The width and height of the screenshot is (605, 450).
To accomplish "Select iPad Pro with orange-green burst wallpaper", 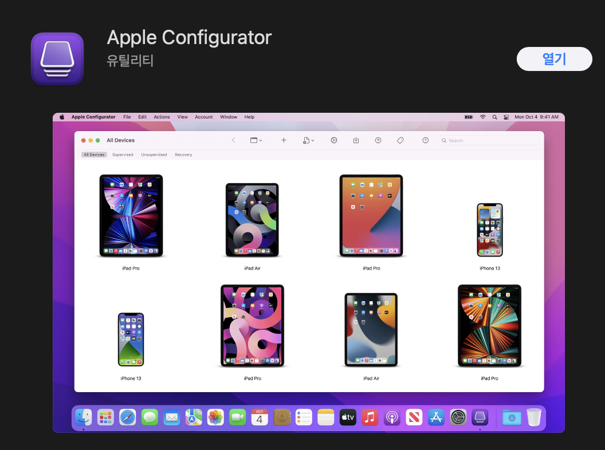I will (489, 326).
